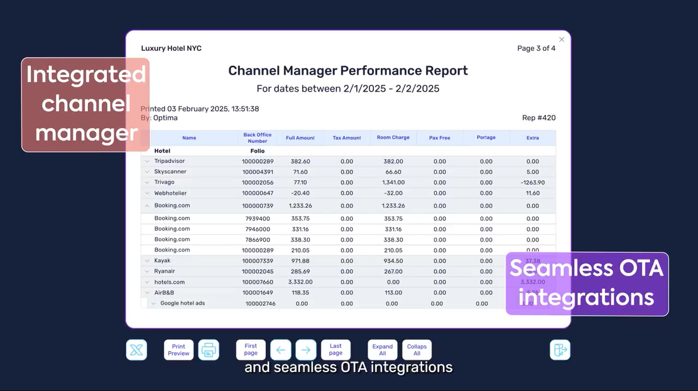This screenshot has height=391, width=698.
Task: Select Google hotel ads name cell
Action: [x=183, y=303]
